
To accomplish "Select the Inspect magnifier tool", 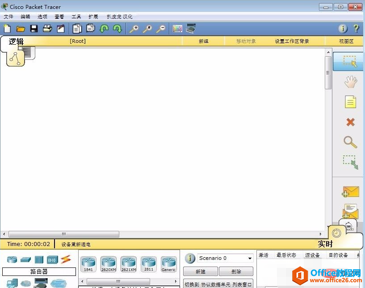I will pos(350,142).
